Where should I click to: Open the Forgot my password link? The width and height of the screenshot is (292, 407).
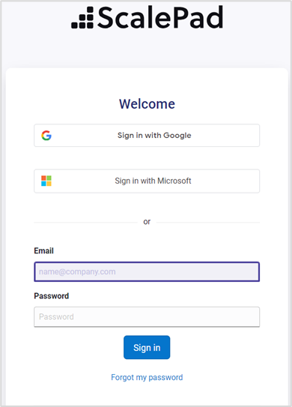pos(147,377)
